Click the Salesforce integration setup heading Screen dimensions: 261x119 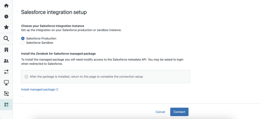(x=54, y=12)
